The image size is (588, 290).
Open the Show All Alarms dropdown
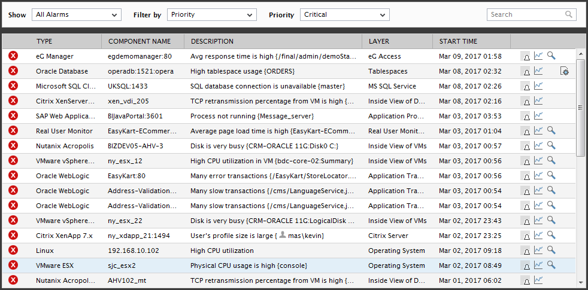point(77,14)
